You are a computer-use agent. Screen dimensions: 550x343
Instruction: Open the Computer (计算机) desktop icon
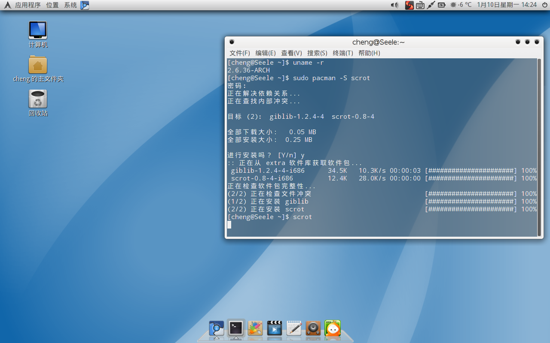click(x=38, y=35)
